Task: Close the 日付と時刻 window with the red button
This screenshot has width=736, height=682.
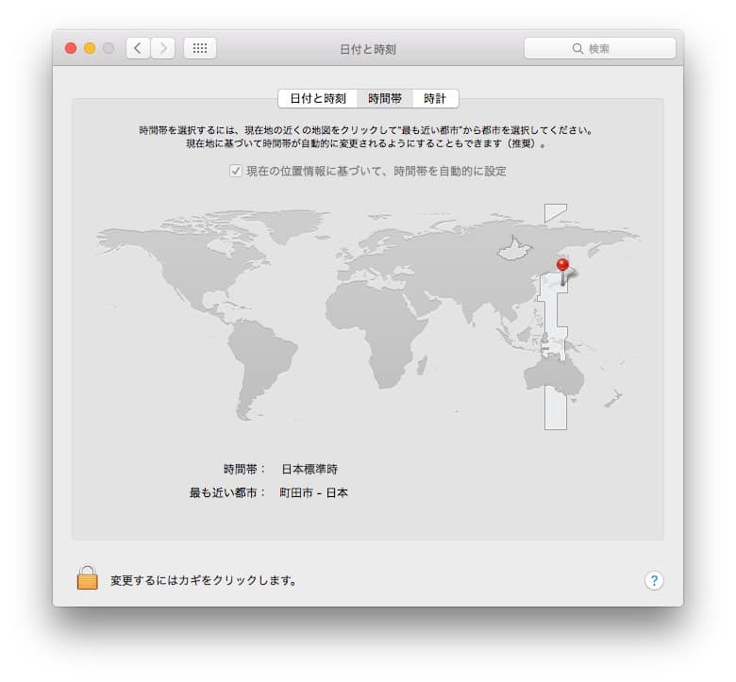Action: [71, 48]
